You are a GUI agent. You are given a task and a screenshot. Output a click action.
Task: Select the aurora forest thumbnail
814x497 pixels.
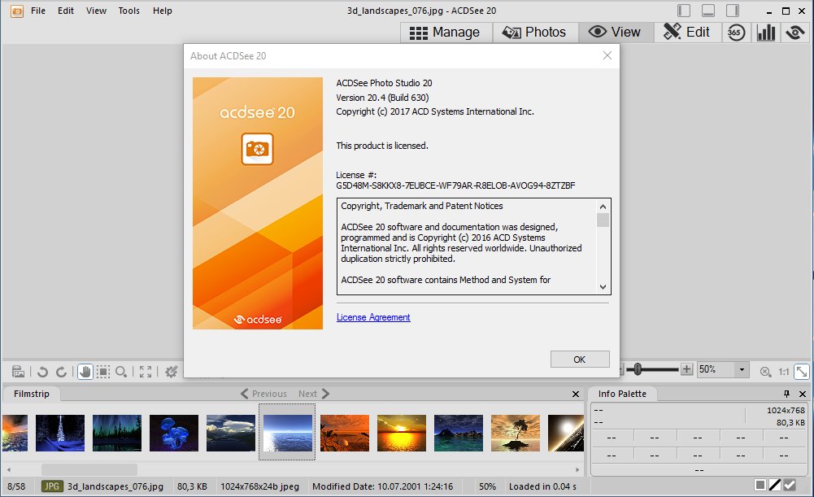coord(117,433)
